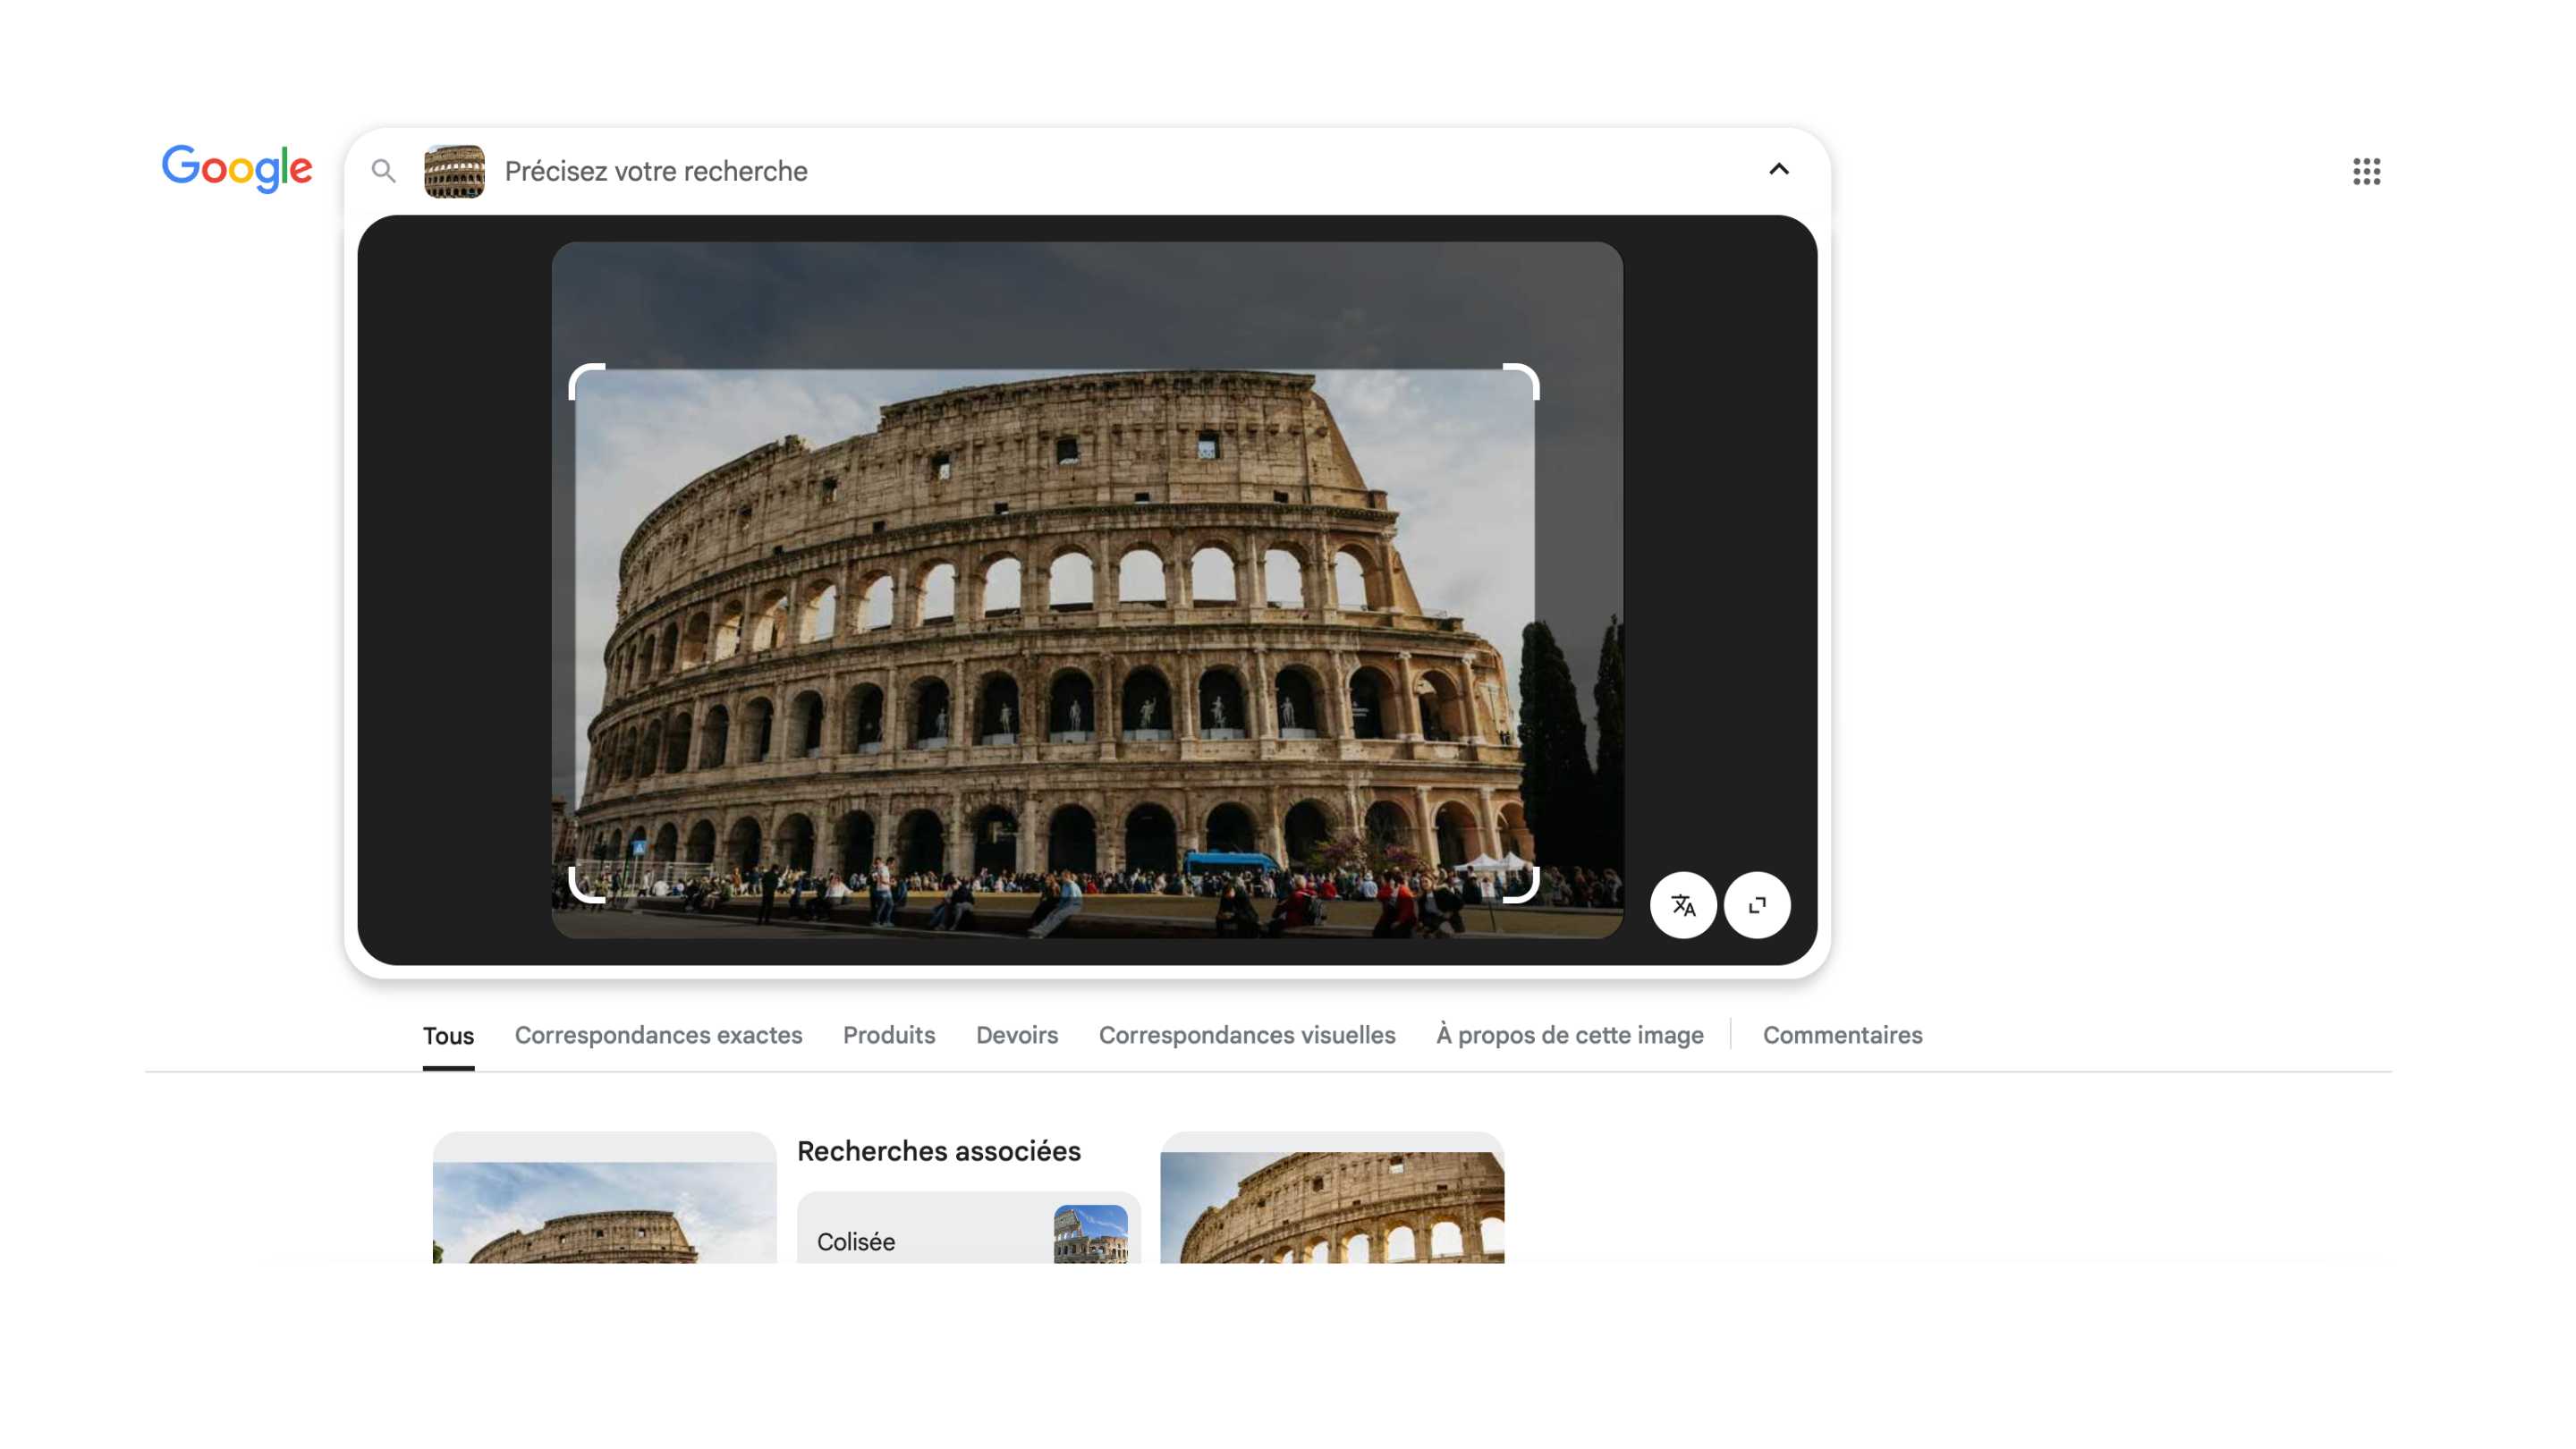Image resolution: width=2576 pixels, height=1449 pixels.
Task: Open Correspondances visuelles tab
Action: [x=1246, y=1035]
